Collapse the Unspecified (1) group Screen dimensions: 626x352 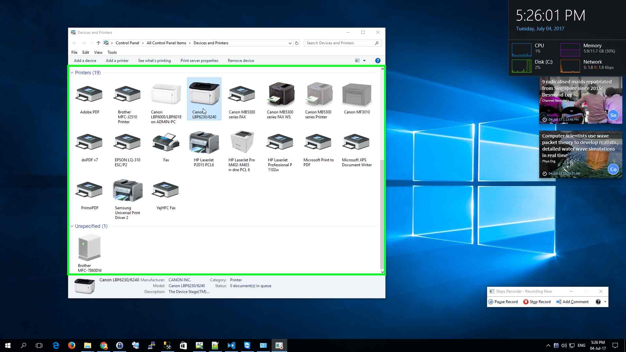click(72, 226)
